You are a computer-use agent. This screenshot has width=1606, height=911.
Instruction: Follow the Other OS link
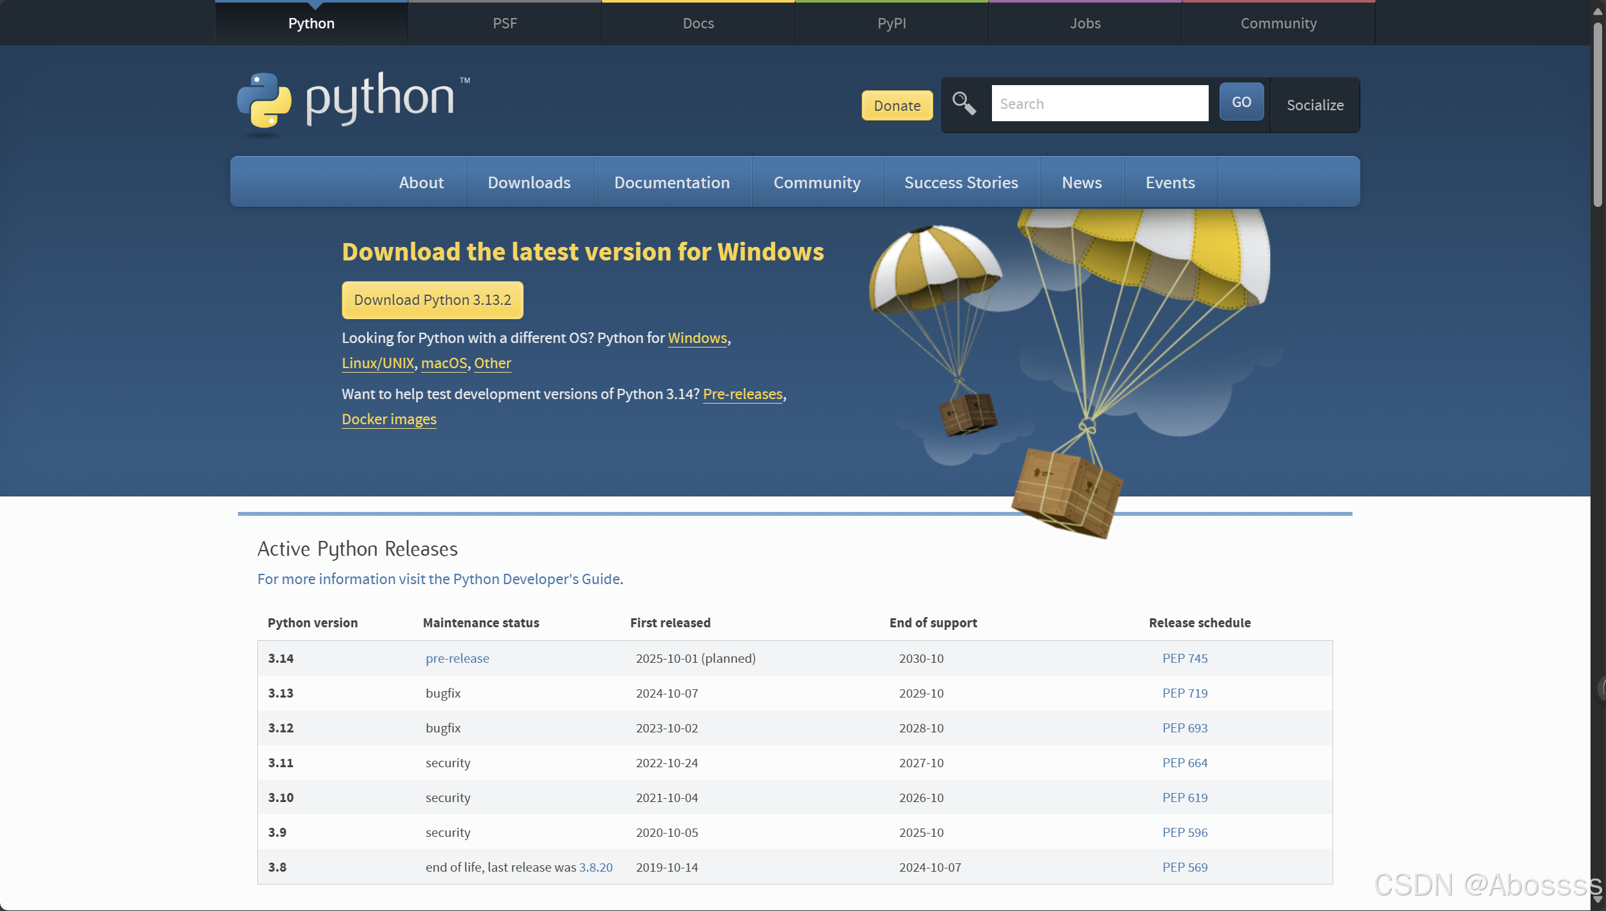pyautogui.click(x=493, y=363)
